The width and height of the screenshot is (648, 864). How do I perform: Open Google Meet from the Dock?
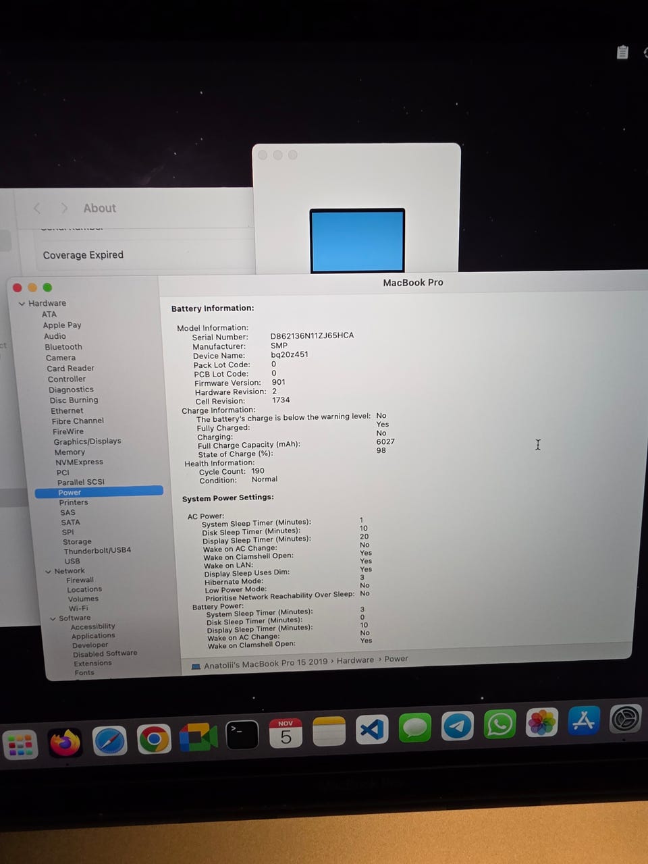(x=198, y=737)
